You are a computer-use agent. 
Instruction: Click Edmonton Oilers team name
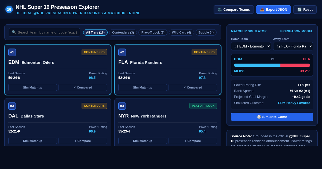point(38,63)
